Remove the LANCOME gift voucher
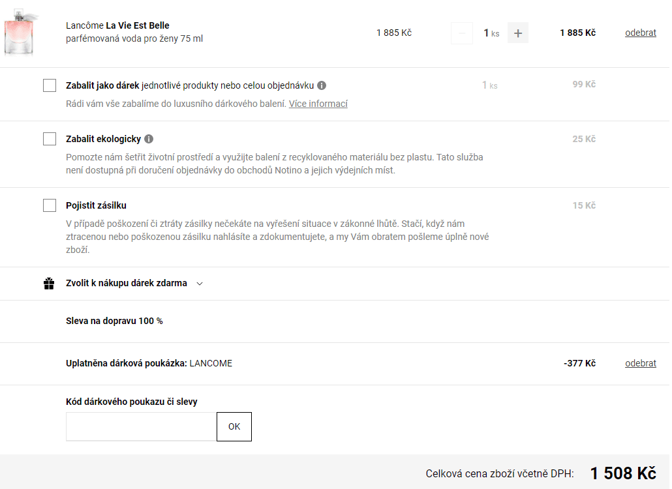 640,363
